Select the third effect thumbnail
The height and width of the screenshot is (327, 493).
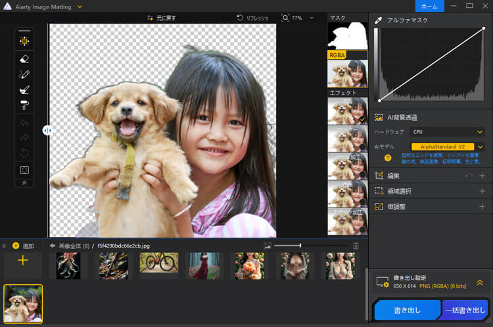click(x=348, y=167)
